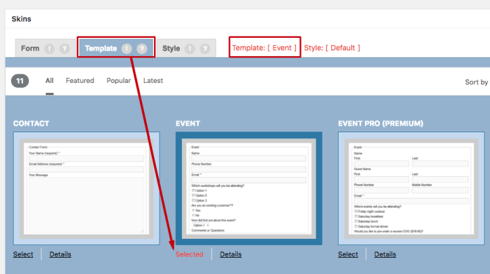Image resolution: width=490 pixels, height=274 pixels.
Task: Click the info icon on Style tab
Action: (190, 49)
